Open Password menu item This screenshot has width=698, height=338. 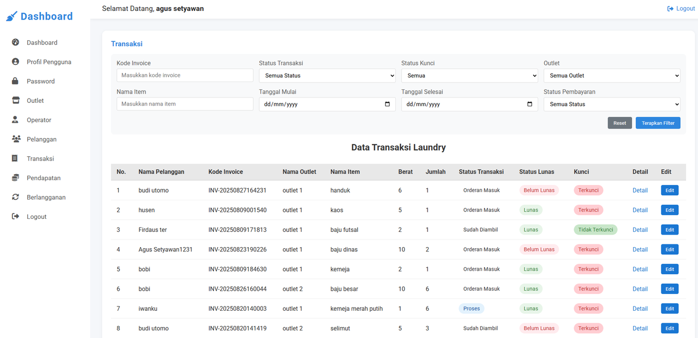click(x=41, y=81)
